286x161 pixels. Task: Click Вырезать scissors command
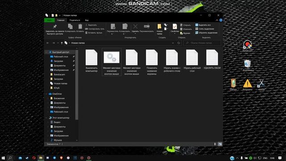tap(91, 25)
